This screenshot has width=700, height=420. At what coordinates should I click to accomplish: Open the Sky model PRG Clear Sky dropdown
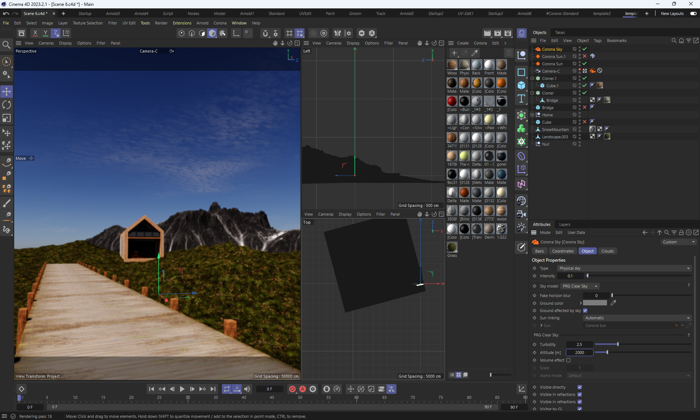580,286
